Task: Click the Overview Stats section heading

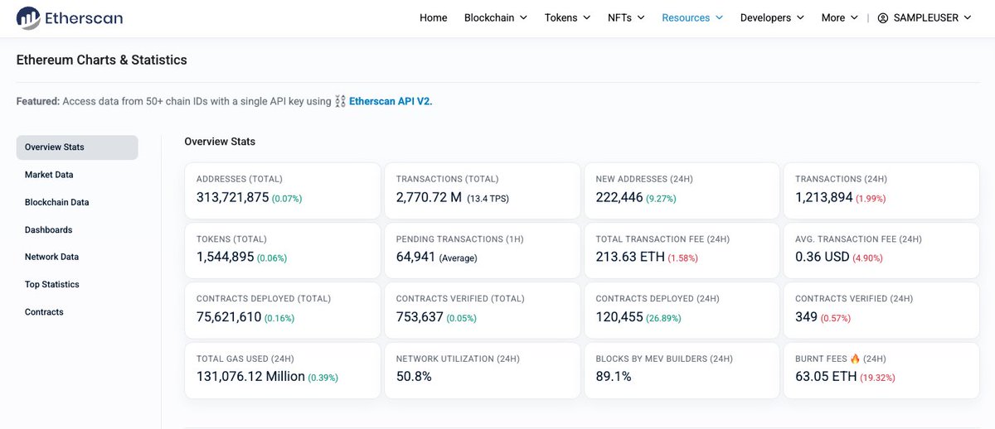Action: (220, 142)
